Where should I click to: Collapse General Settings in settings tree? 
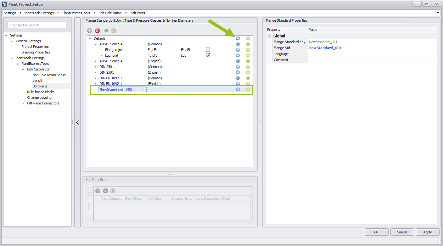click(x=12, y=41)
